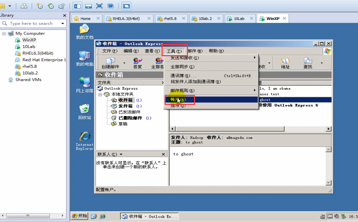Click the preview pane scroll-down arrow
This screenshot has height=222, width=358.
329,183
